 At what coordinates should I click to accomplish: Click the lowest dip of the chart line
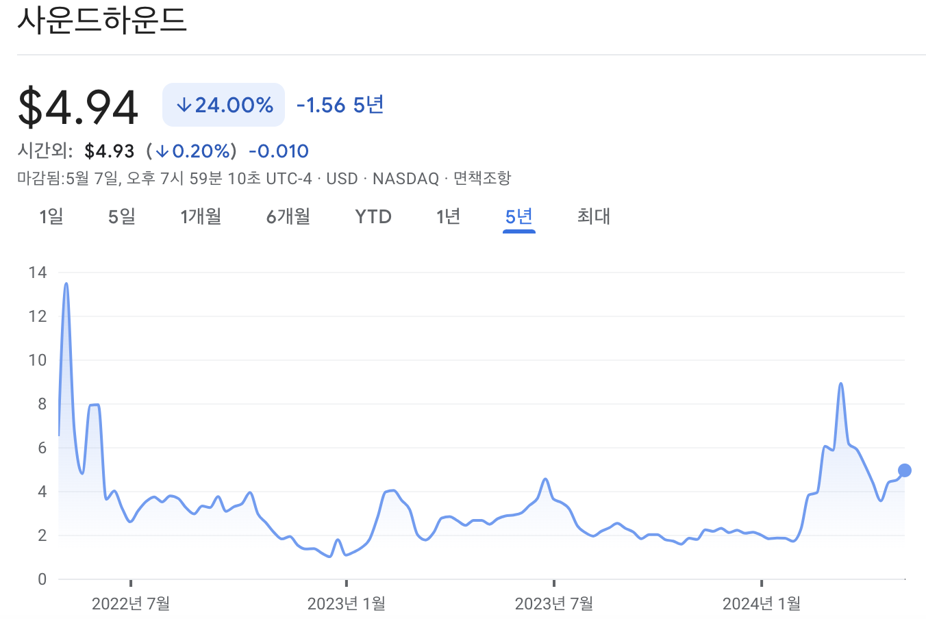[x=328, y=557]
